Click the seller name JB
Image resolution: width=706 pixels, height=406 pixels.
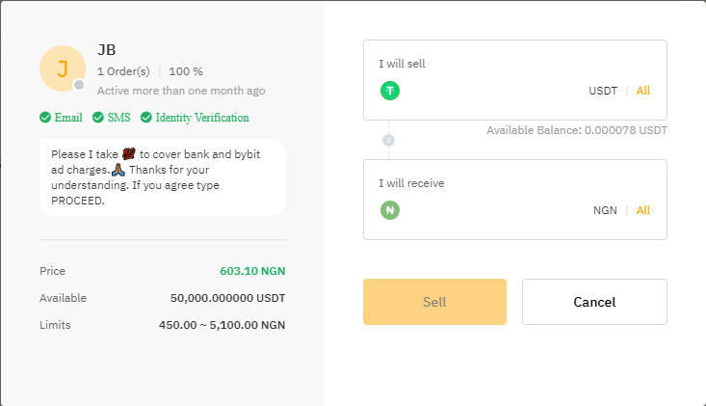107,50
